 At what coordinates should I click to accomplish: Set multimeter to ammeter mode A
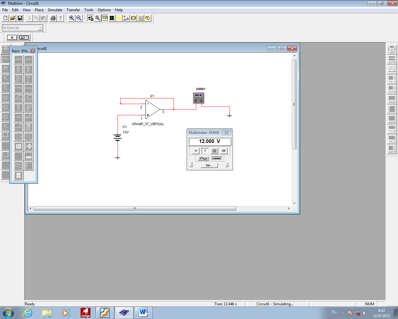196,151
